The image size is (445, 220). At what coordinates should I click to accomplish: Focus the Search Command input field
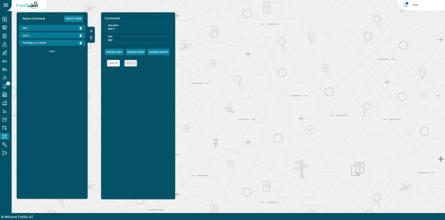(x=41, y=19)
